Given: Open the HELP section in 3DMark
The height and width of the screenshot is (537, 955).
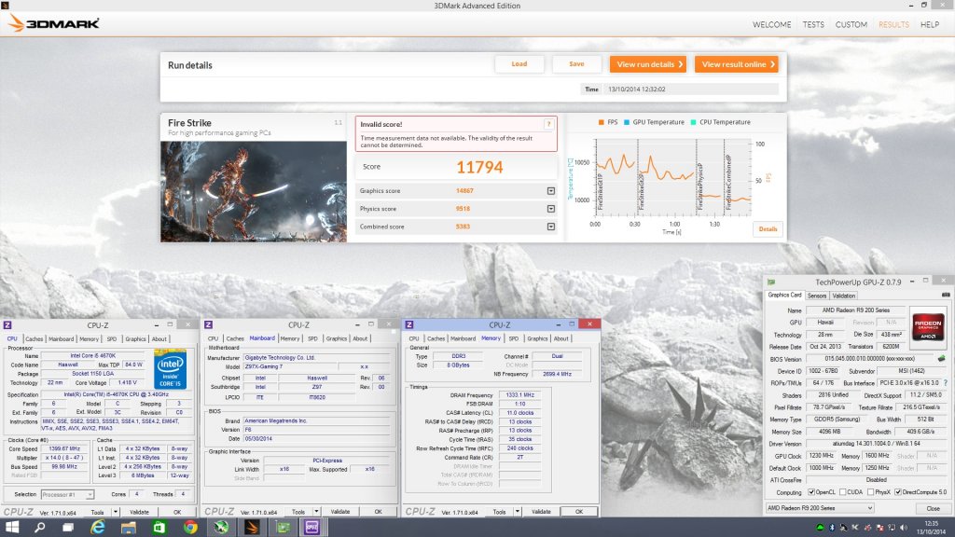Looking at the screenshot, I should point(930,25).
